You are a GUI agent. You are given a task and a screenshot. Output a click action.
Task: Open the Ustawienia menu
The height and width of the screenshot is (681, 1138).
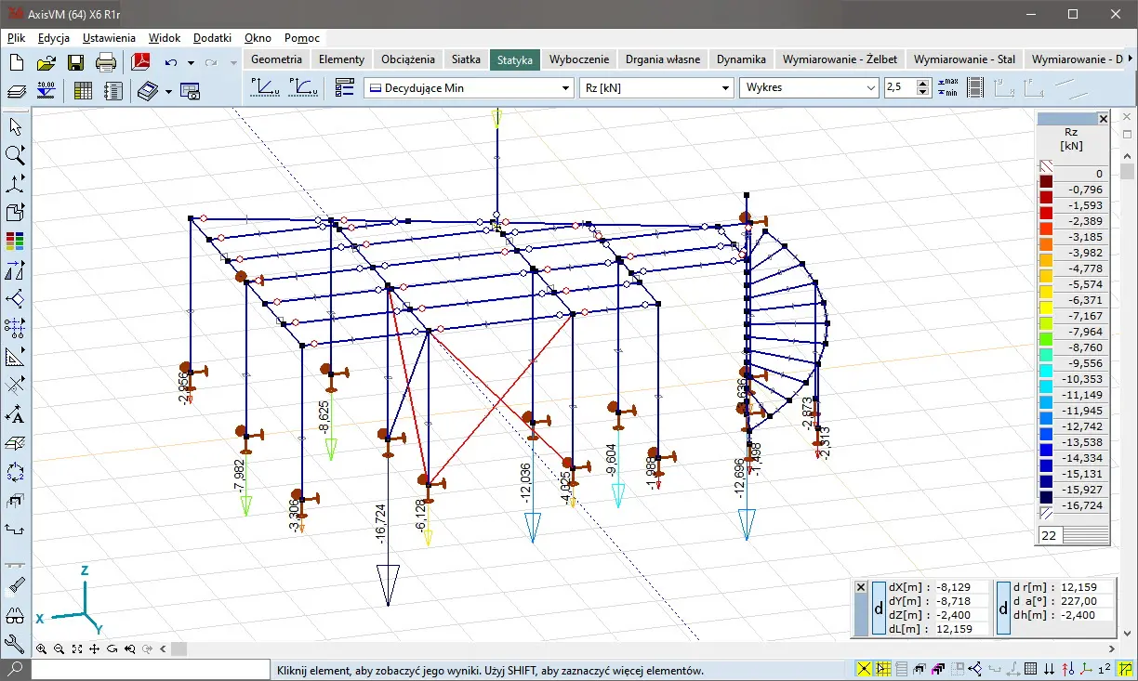click(109, 38)
